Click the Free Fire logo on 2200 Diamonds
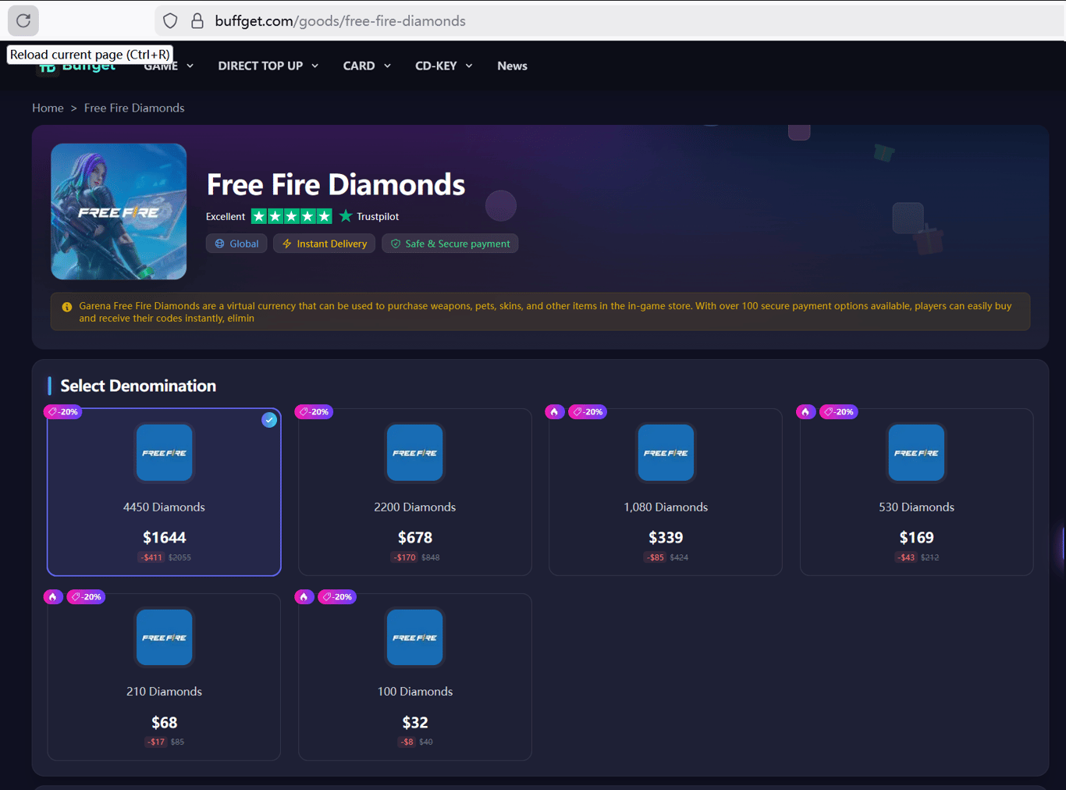The height and width of the screenshot is (790, 1066). click(x=415, y=453)
